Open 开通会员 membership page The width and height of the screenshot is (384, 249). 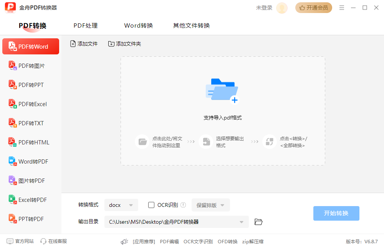click(x=314, y=7)
